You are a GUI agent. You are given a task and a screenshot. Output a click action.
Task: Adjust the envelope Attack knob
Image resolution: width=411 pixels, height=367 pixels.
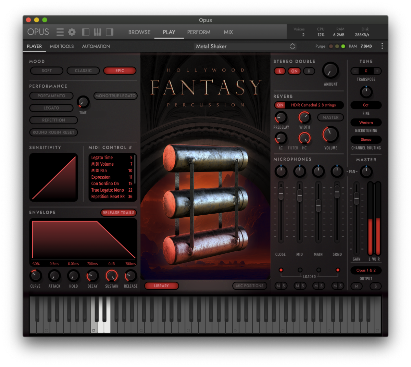pos(54,276)
